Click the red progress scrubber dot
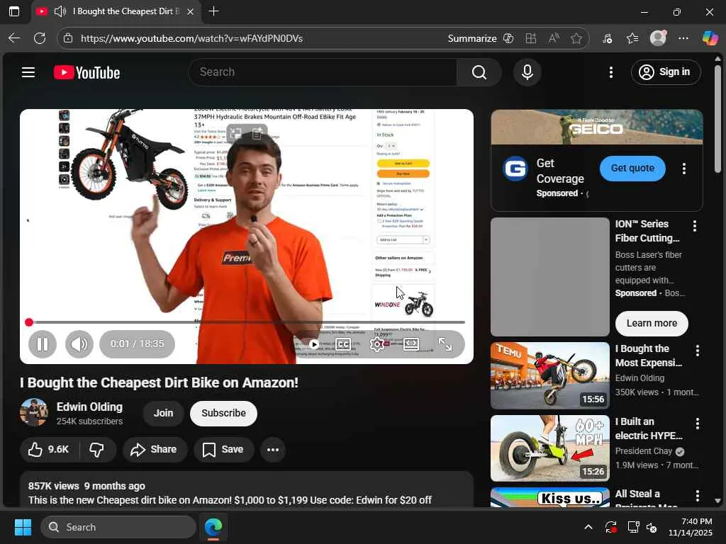Screen dimensions: 726x544 (29, 322)
